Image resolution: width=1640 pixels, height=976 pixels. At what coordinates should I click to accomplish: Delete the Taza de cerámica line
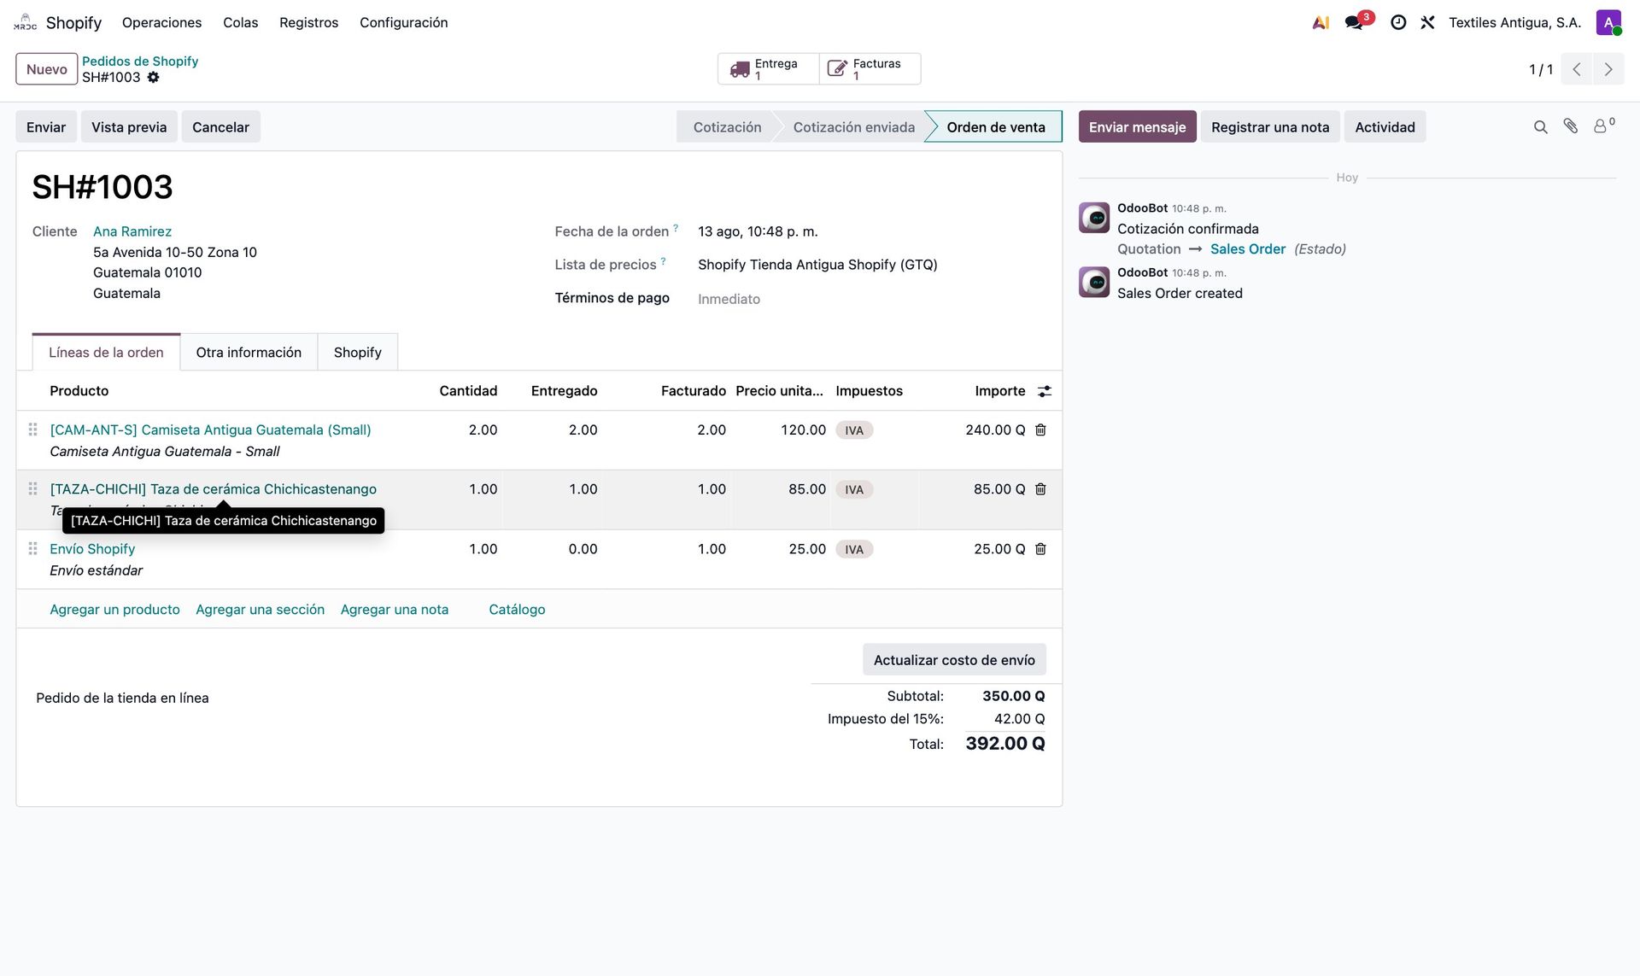point(1040,489)
